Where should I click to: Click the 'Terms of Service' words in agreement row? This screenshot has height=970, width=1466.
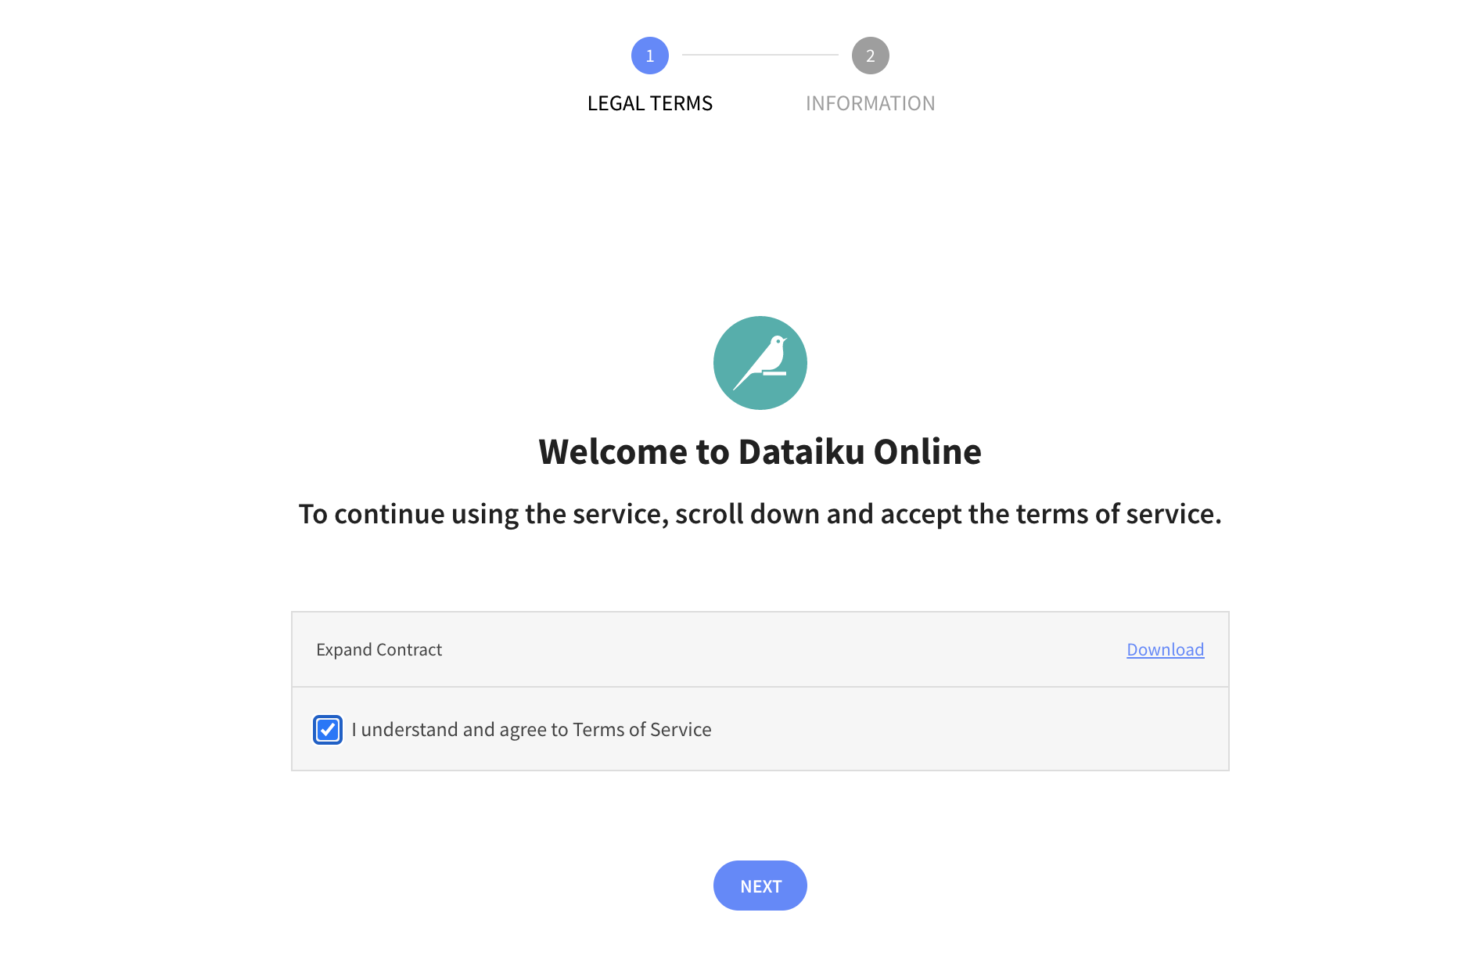[641, 730]
